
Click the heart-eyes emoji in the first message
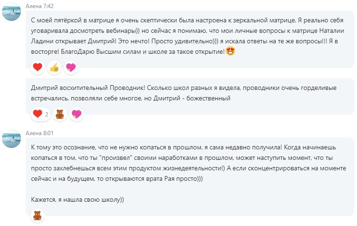tap(230, 51)
